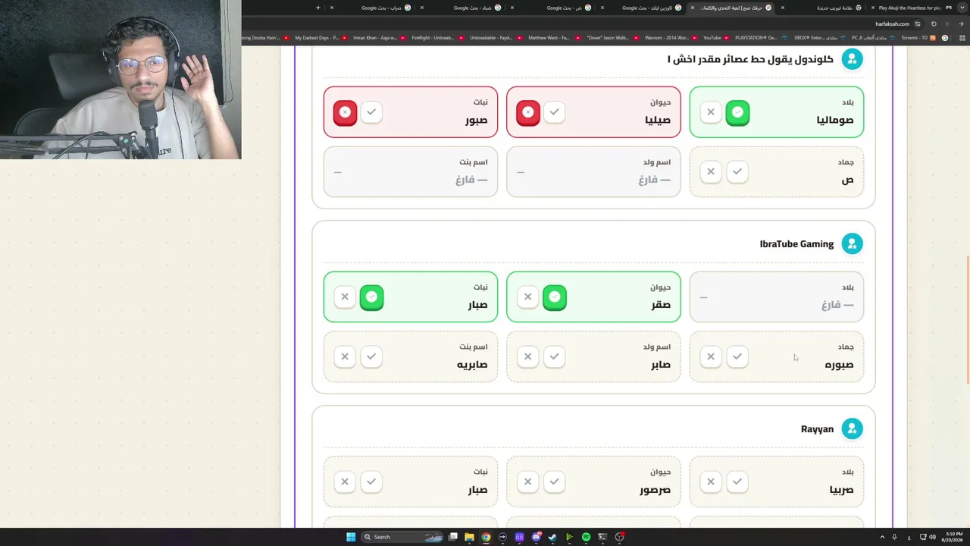Open Discord from the taskbar

click(536, 537)
